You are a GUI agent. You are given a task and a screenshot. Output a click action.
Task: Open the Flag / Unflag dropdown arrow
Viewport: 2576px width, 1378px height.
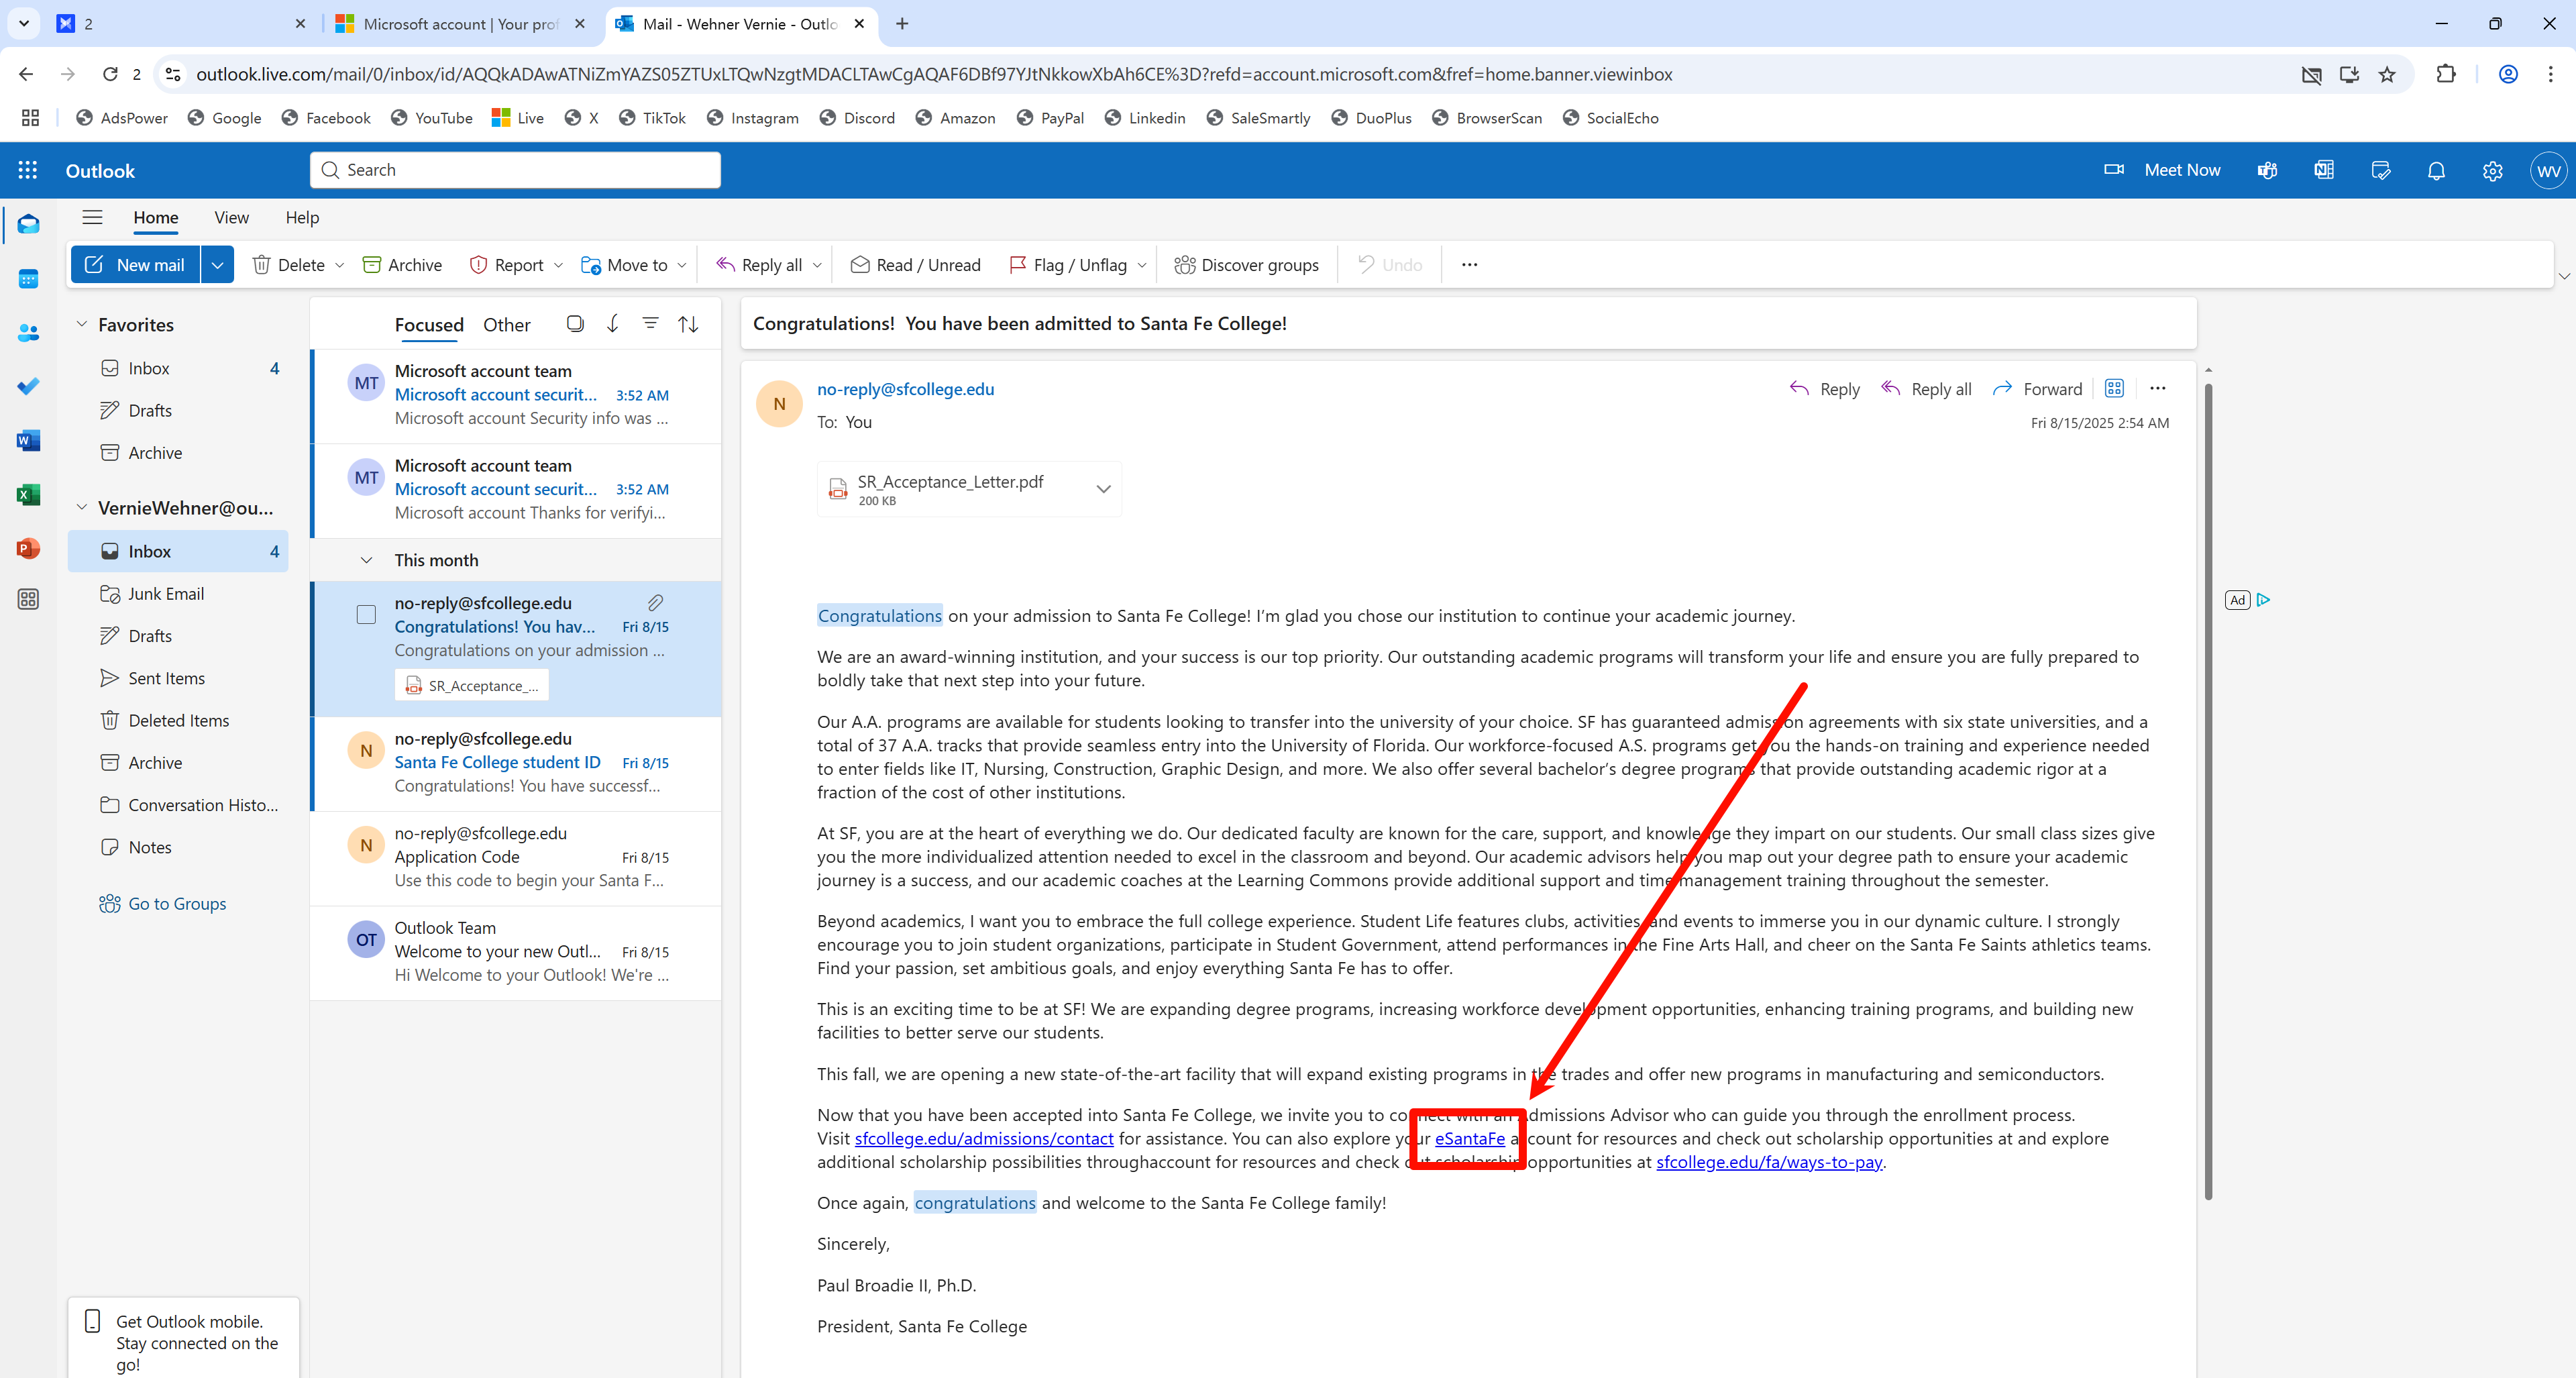[1141, 265]
